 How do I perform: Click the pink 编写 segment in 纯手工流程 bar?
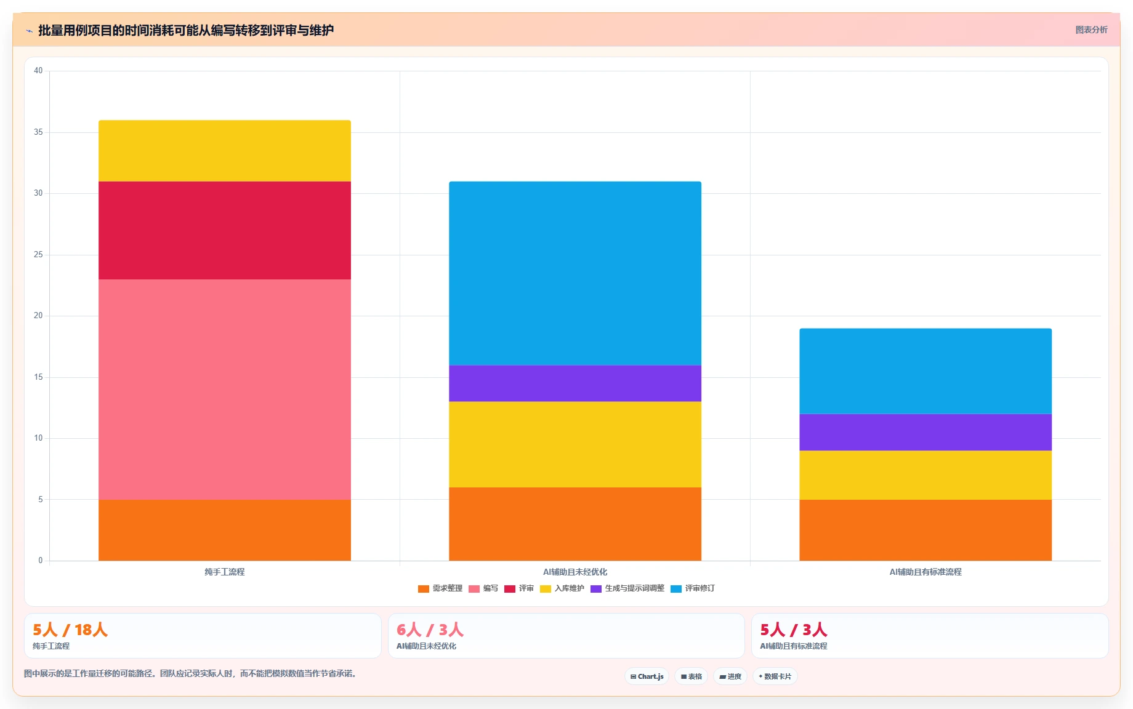(x=225, y=390)
